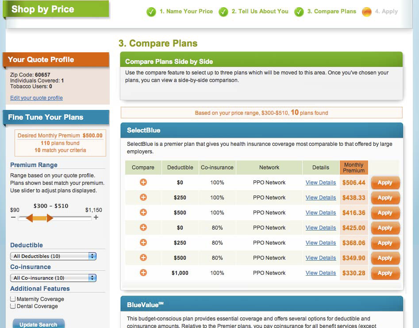Screen dimensions: 419x328
Task: Click Monthly Premium column header
Action: (354, 168)
